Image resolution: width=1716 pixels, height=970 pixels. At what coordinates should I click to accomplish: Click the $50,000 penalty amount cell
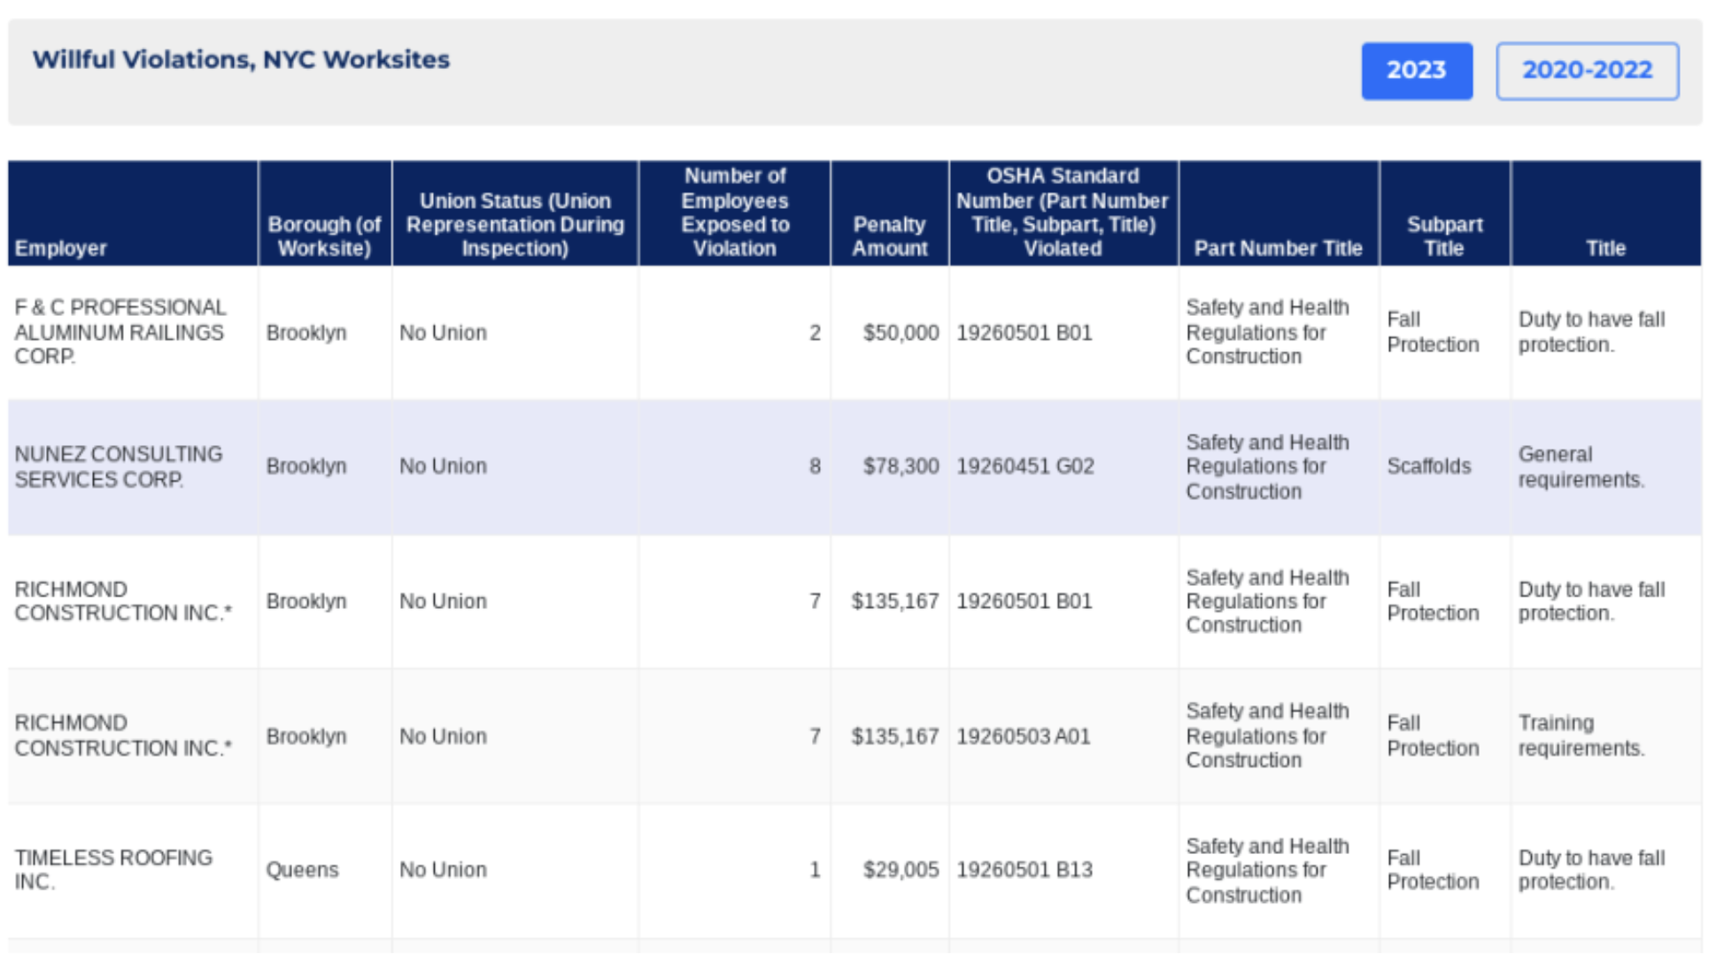[x=901, y=333]
